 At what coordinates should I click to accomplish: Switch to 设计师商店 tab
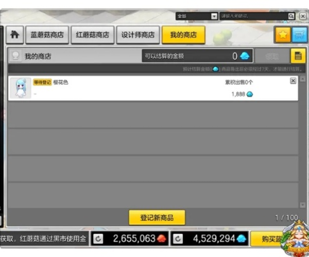pos(138,35)
